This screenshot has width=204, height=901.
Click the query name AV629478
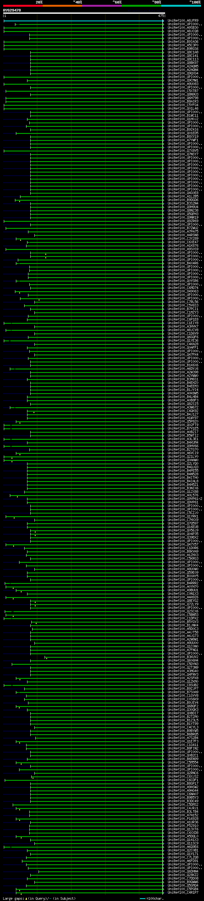[x=12, y=11]
